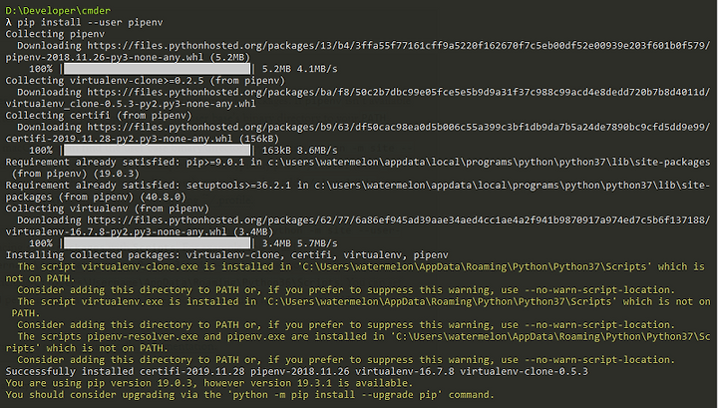The image size is (718, 408).
Task: Click the warning 'The script virtualenv.exe is installed'
Action: coord(364,302)
